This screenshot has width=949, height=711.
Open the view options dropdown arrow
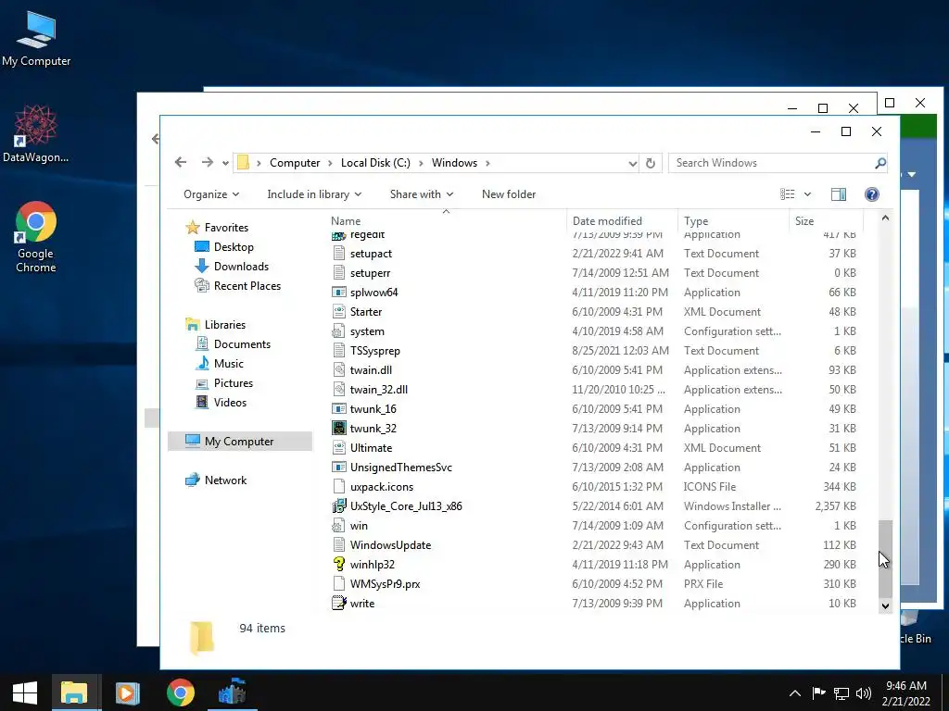tap(807, 194)
